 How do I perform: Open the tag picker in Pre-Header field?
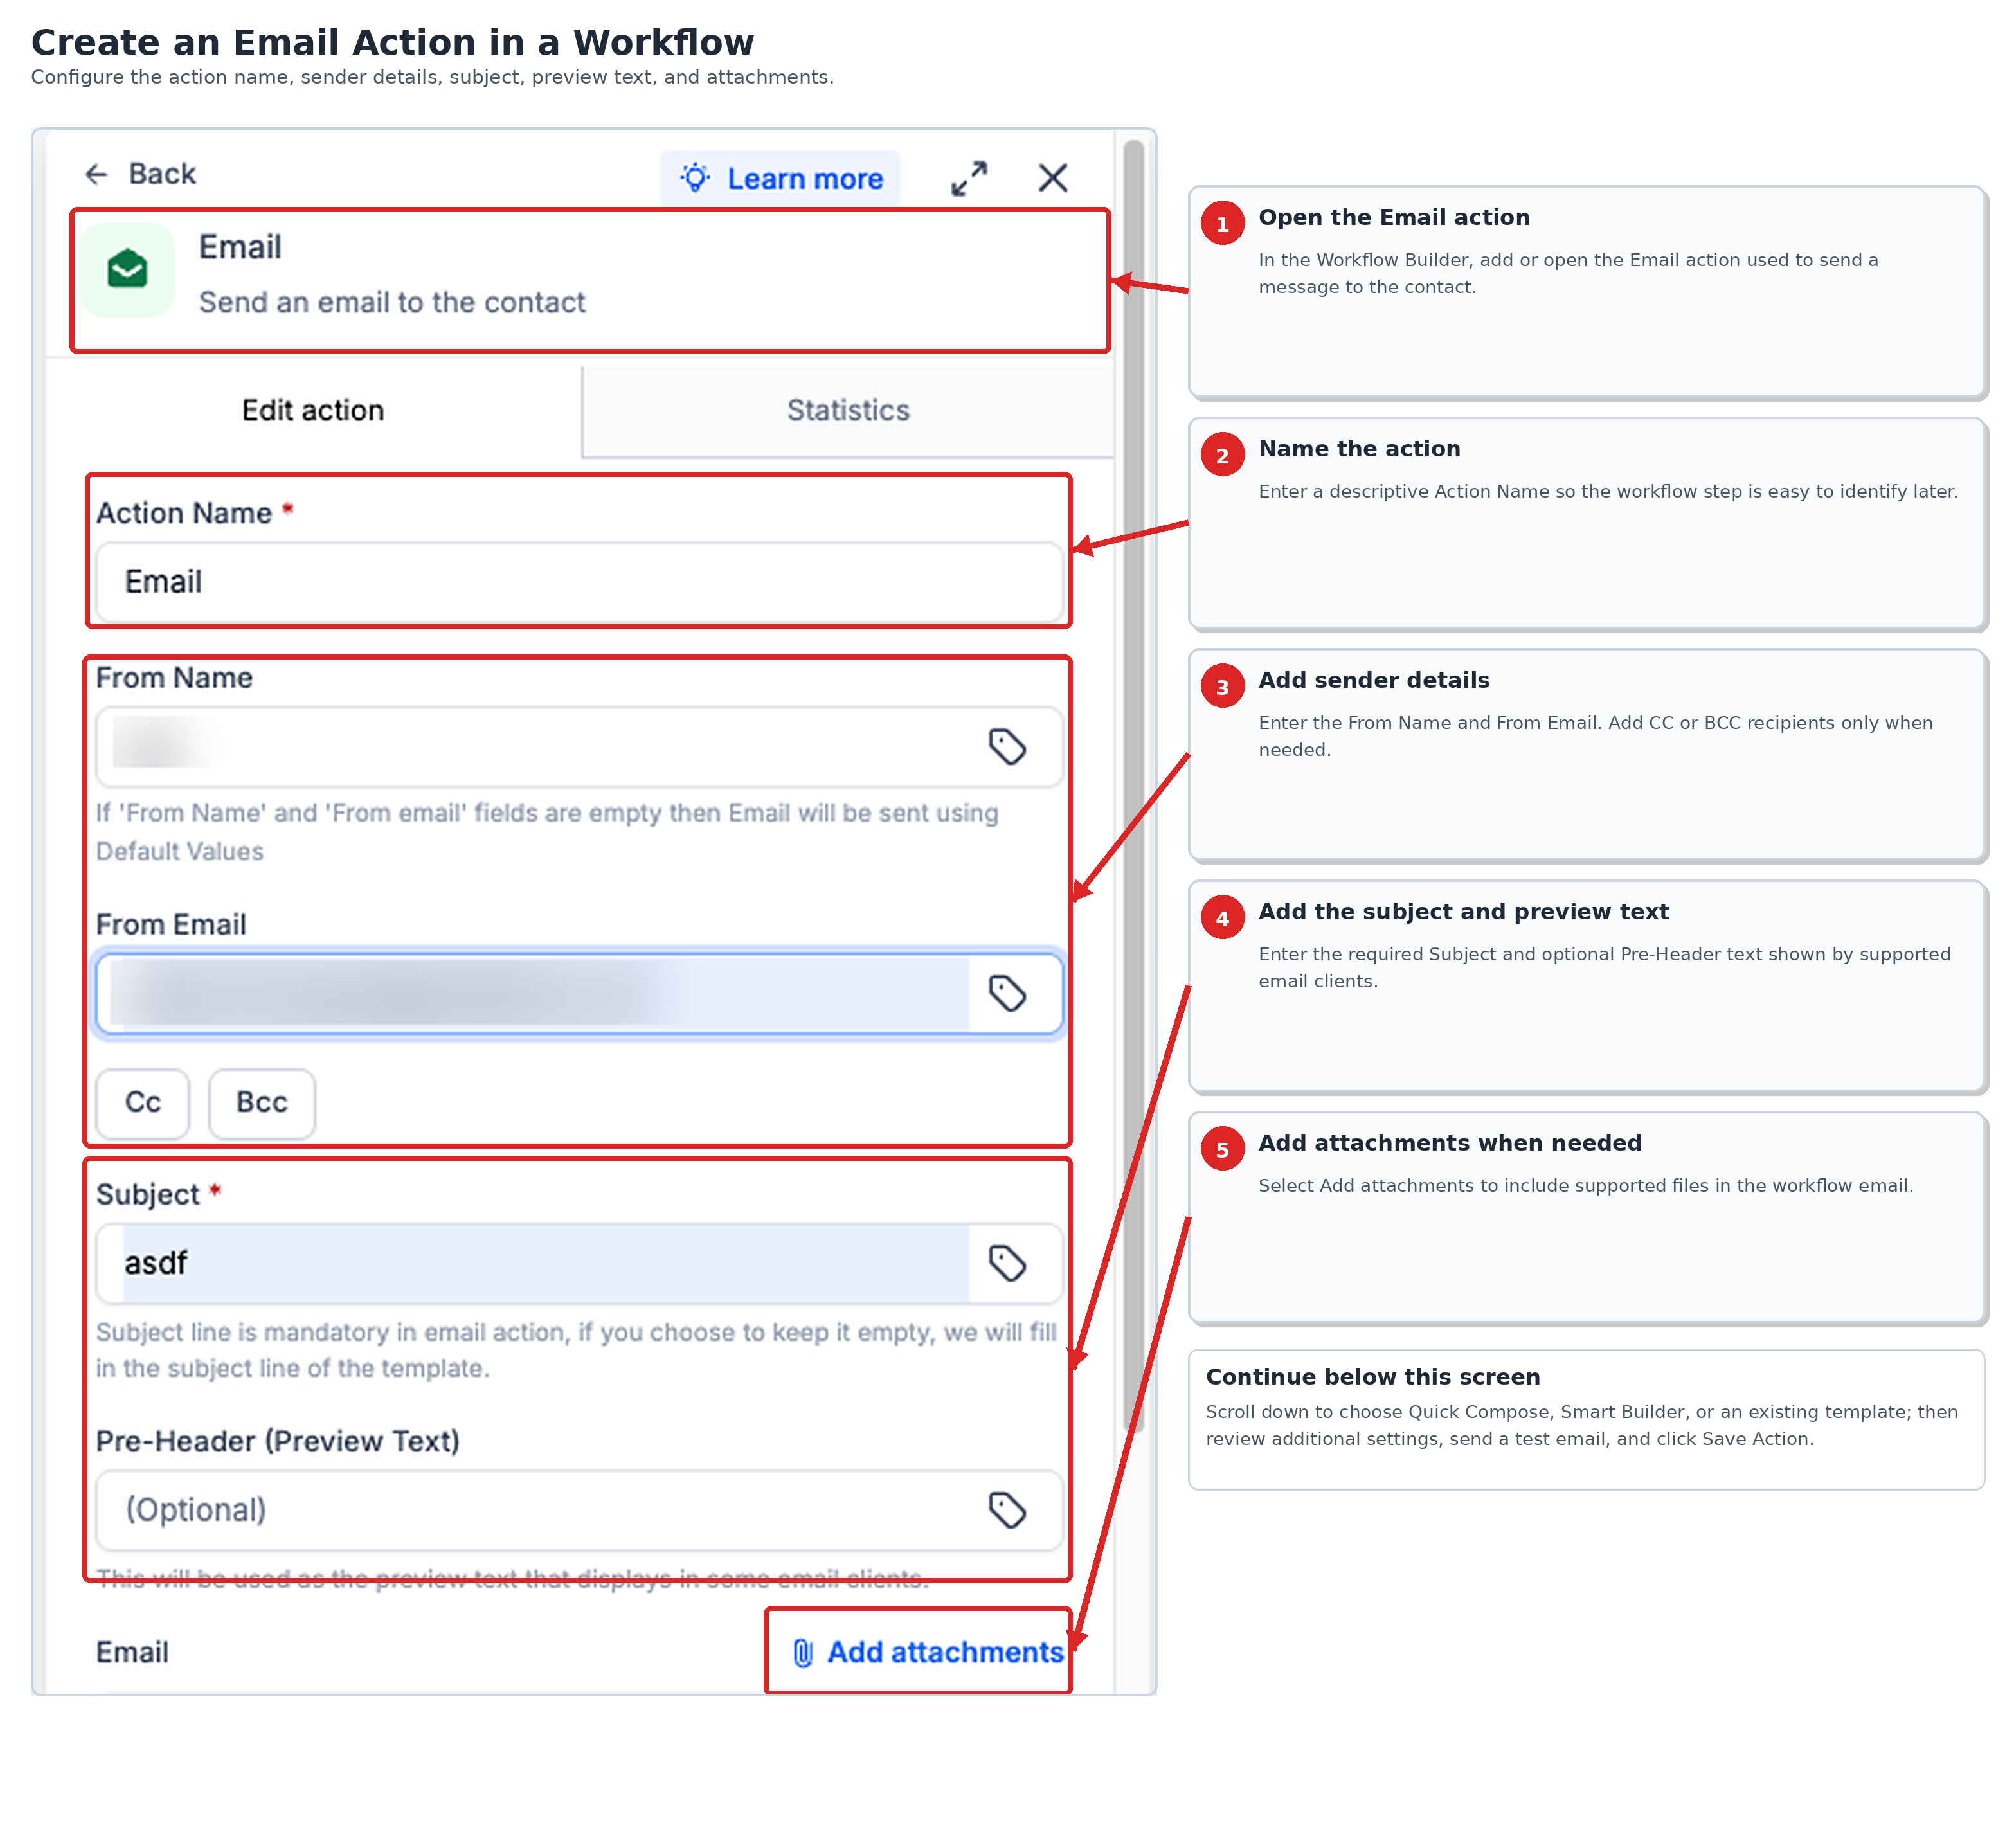[x=1007, y=1510]
